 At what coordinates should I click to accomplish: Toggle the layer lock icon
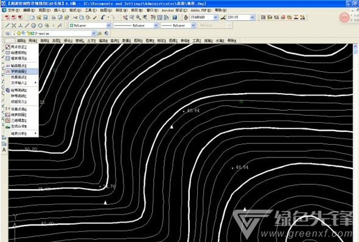(x=29, y=33)
